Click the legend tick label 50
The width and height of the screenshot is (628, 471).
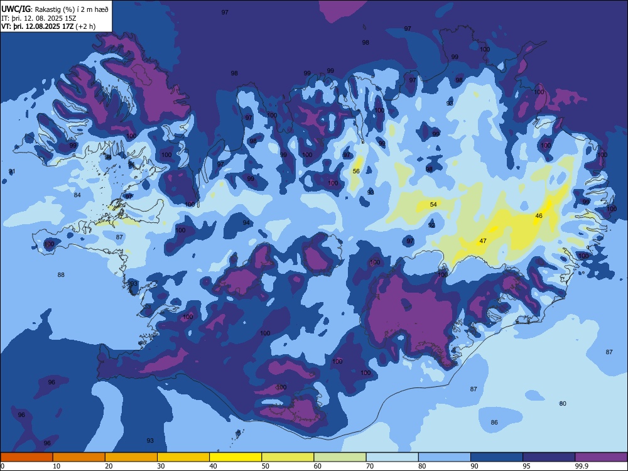click(x=266, y=466)
